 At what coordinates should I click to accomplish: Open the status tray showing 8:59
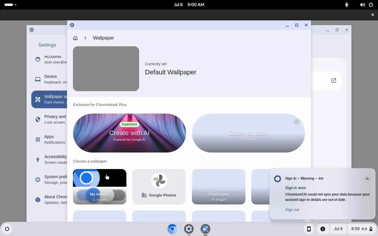pos(362,229)
